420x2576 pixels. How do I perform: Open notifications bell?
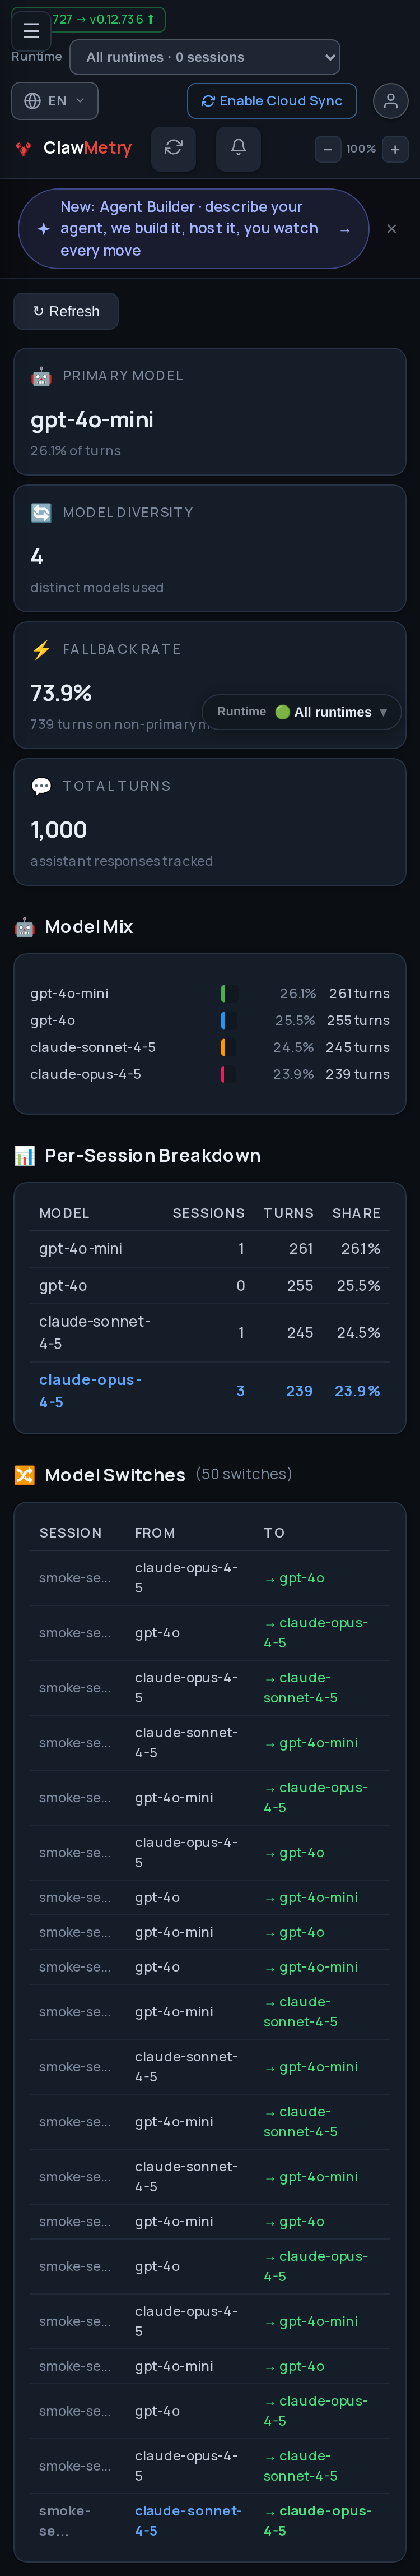coord(239,148)
